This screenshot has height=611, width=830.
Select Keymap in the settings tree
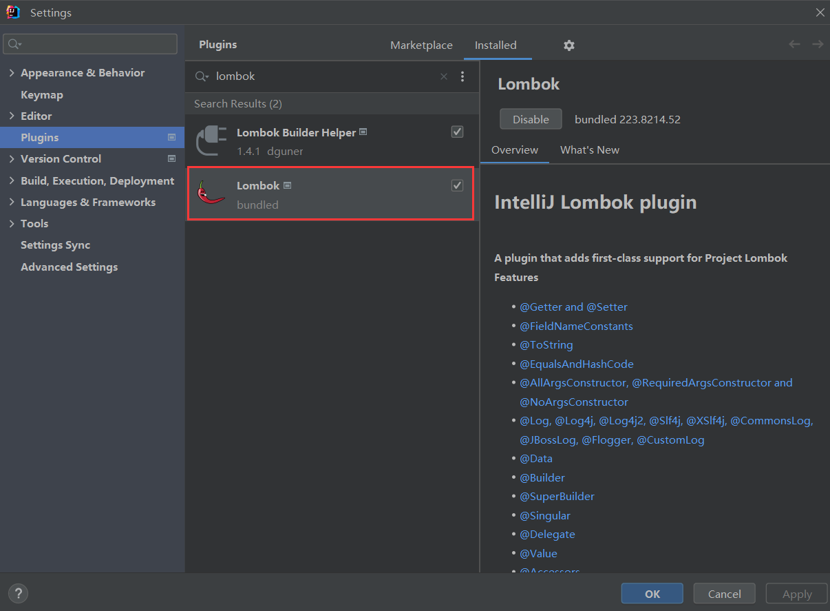click(x=42, y=95)
